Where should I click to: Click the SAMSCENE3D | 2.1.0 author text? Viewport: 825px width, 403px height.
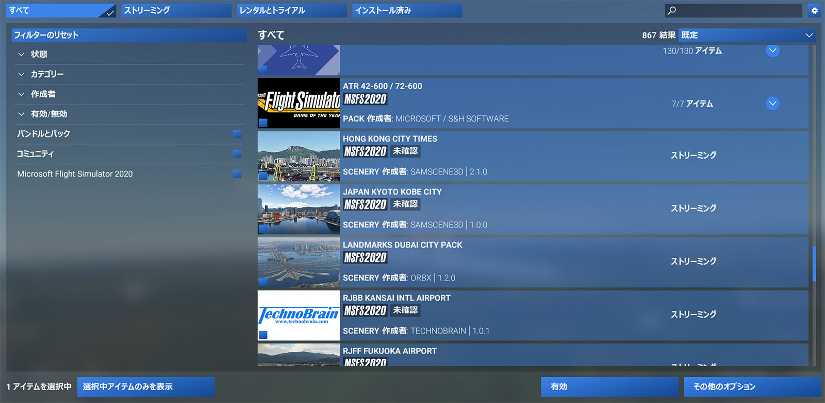click(x=449, y=171)
